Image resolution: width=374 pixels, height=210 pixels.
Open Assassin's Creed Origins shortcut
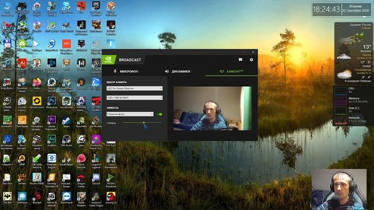click(x=96, y=199)
